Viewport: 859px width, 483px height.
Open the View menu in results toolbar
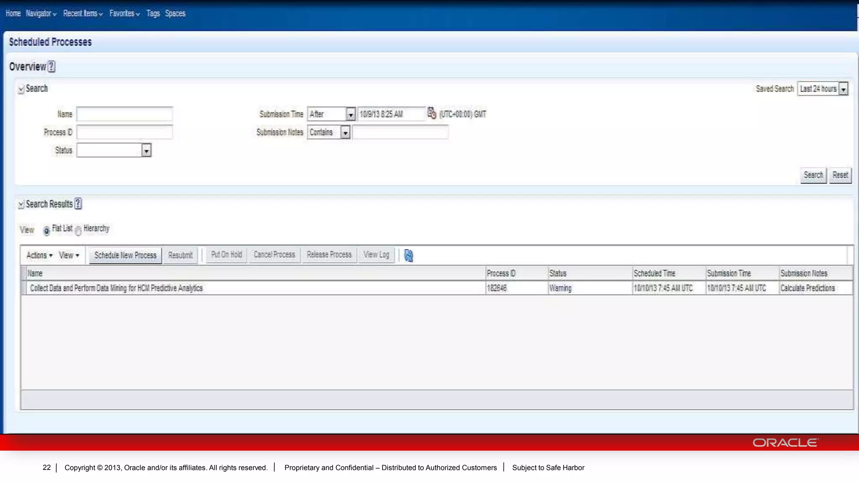coord(69,255)
